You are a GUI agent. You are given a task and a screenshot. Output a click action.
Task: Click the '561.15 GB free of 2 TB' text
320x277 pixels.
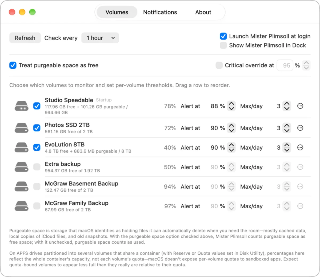(x=69, y=131)
